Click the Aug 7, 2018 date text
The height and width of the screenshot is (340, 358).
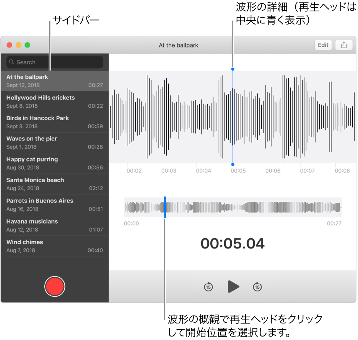(21, 250)
